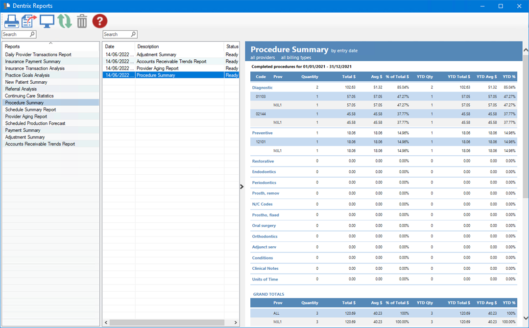
Task: Select the generated Provider Aging Report row
Action: (x=157, y=69)
